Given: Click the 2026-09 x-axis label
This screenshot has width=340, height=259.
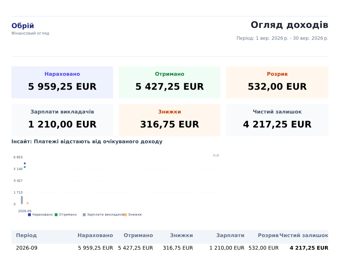Looking at the screenshot, I should pos(25,211).
